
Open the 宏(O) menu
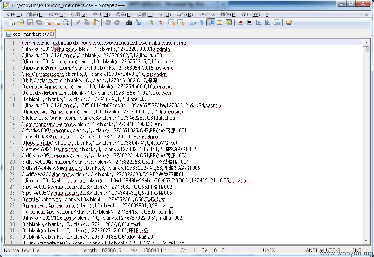165,14
